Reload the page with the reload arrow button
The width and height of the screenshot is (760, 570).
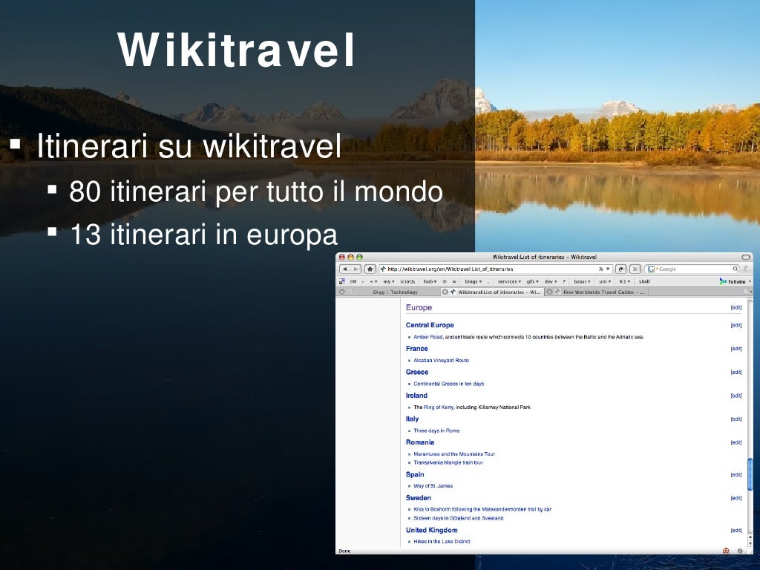(x=621, y=269)
